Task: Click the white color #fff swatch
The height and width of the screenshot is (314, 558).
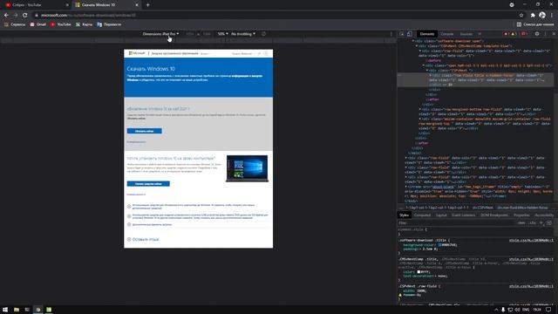Action: [x=418, y=271]
